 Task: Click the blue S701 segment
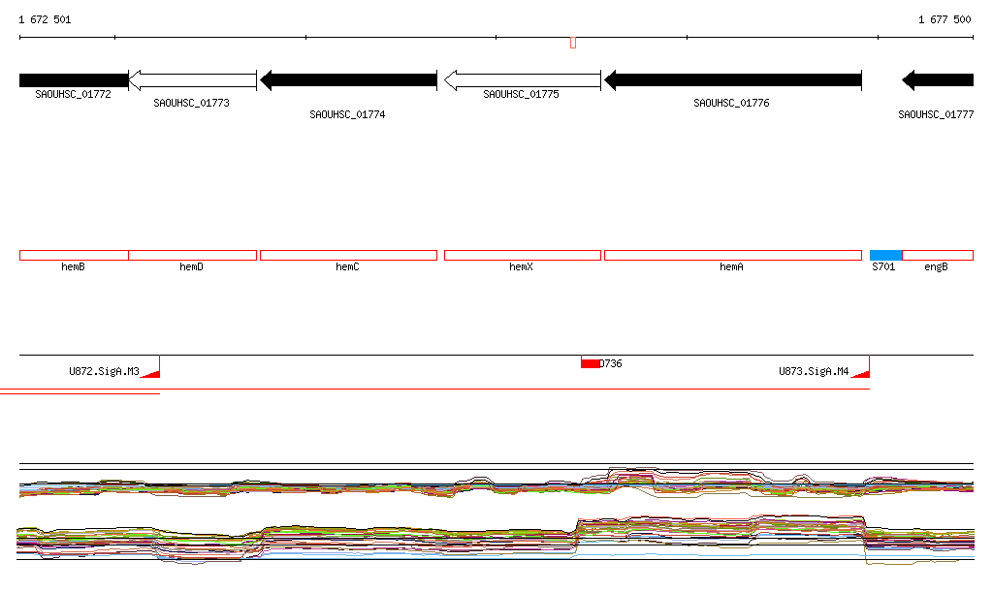click(885, 255)
